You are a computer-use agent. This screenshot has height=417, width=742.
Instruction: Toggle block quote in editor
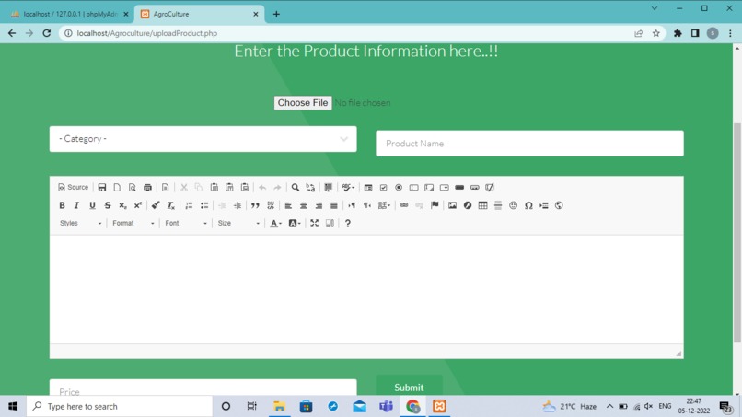[255, 205]
